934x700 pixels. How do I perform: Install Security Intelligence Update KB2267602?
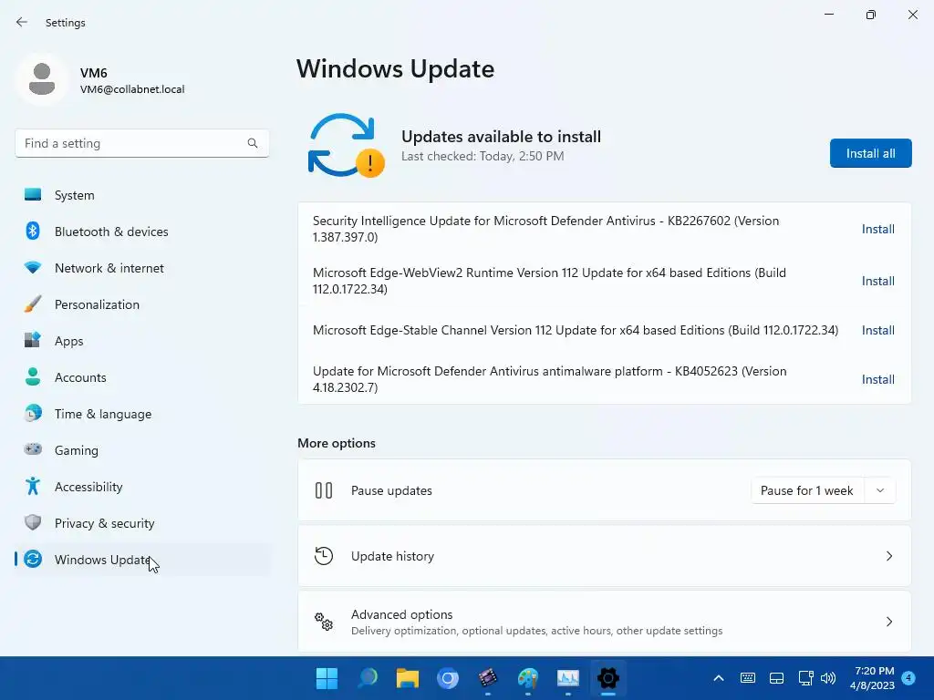pos(878,229)
